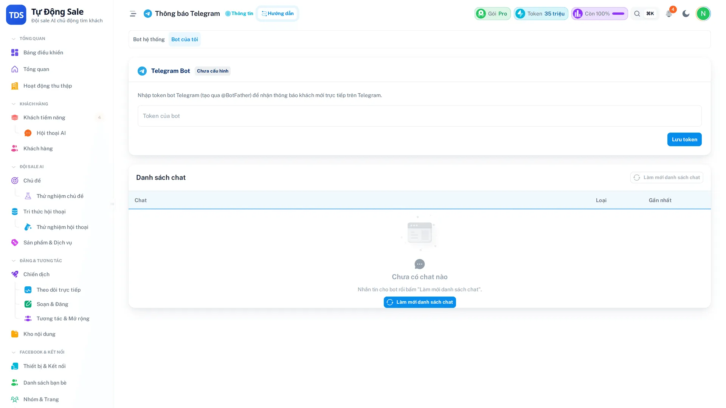Open Thử nghiệm hội thoại
Image resolution: width=726 pixels, height=408 pixels.
click(62, 227)
